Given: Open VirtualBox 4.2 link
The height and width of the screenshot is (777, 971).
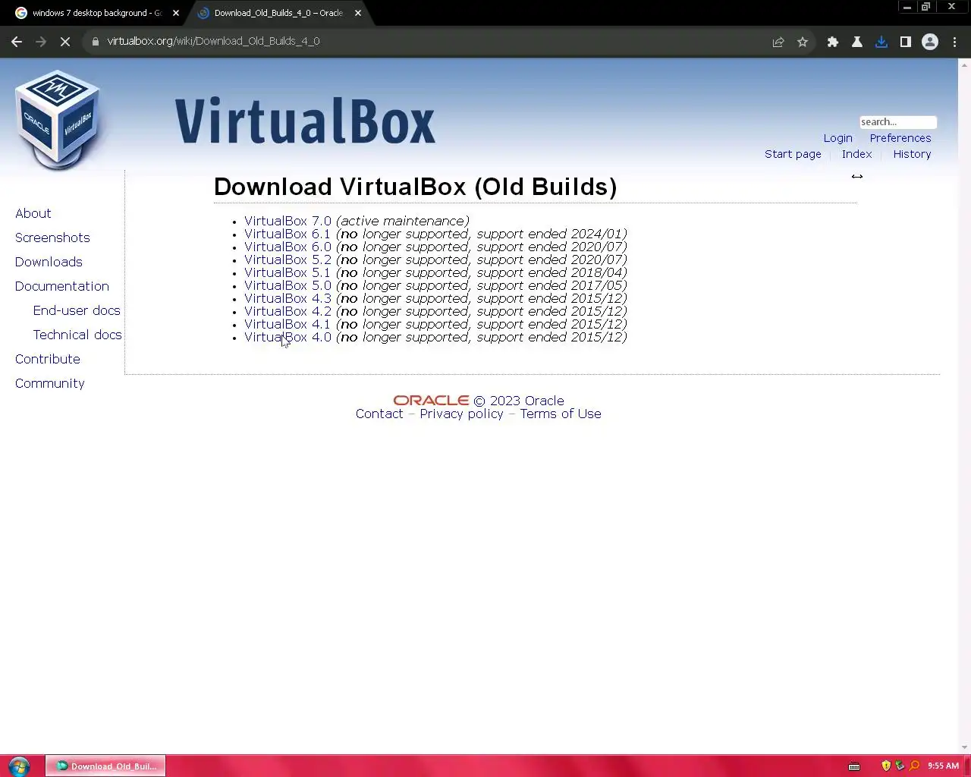Looking at the screenshot, I should (288, 312).
